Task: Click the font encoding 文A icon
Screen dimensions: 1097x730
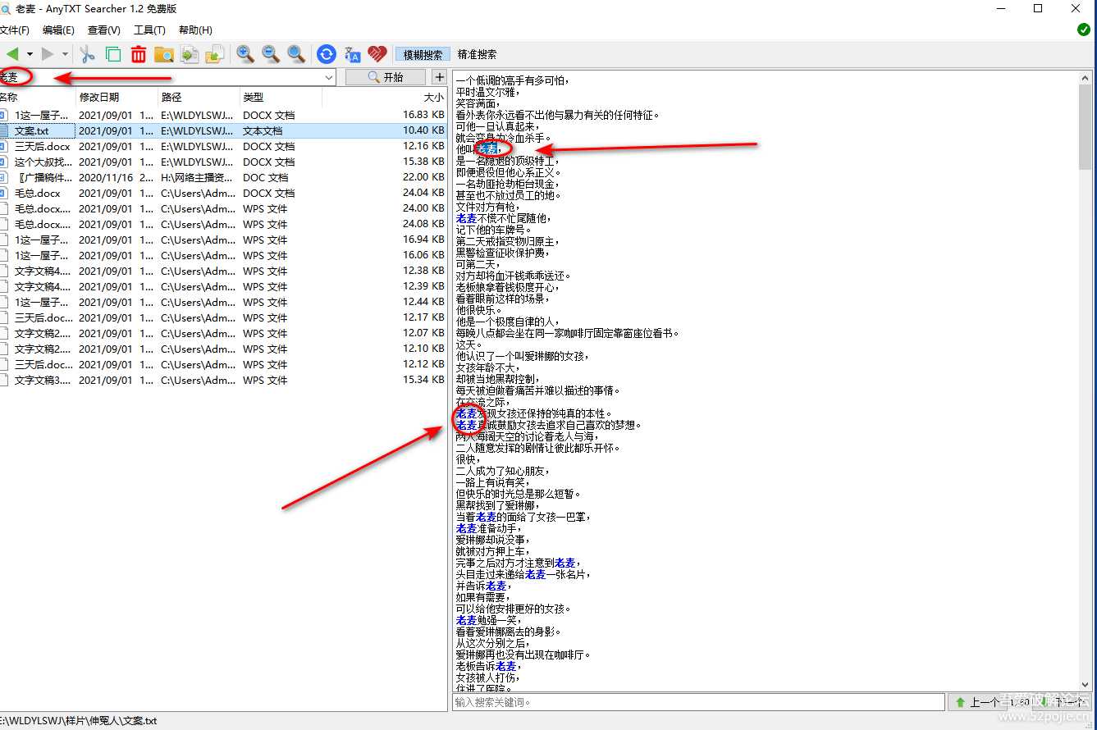Action: (x=352, y=53)
